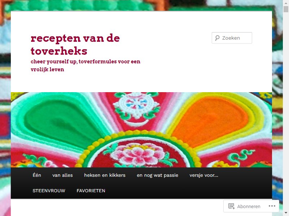The image size is (289, 216).
Task: Open the van alles menu item
Action: click(62, 175)
